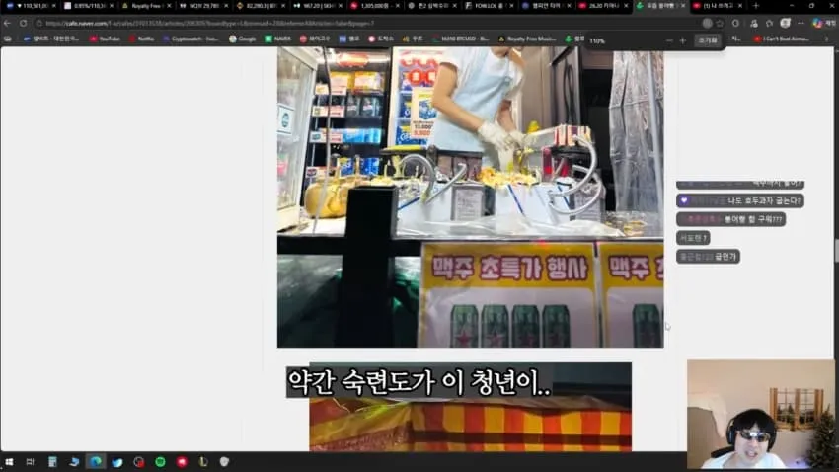Click the browser back arrow

7,23
